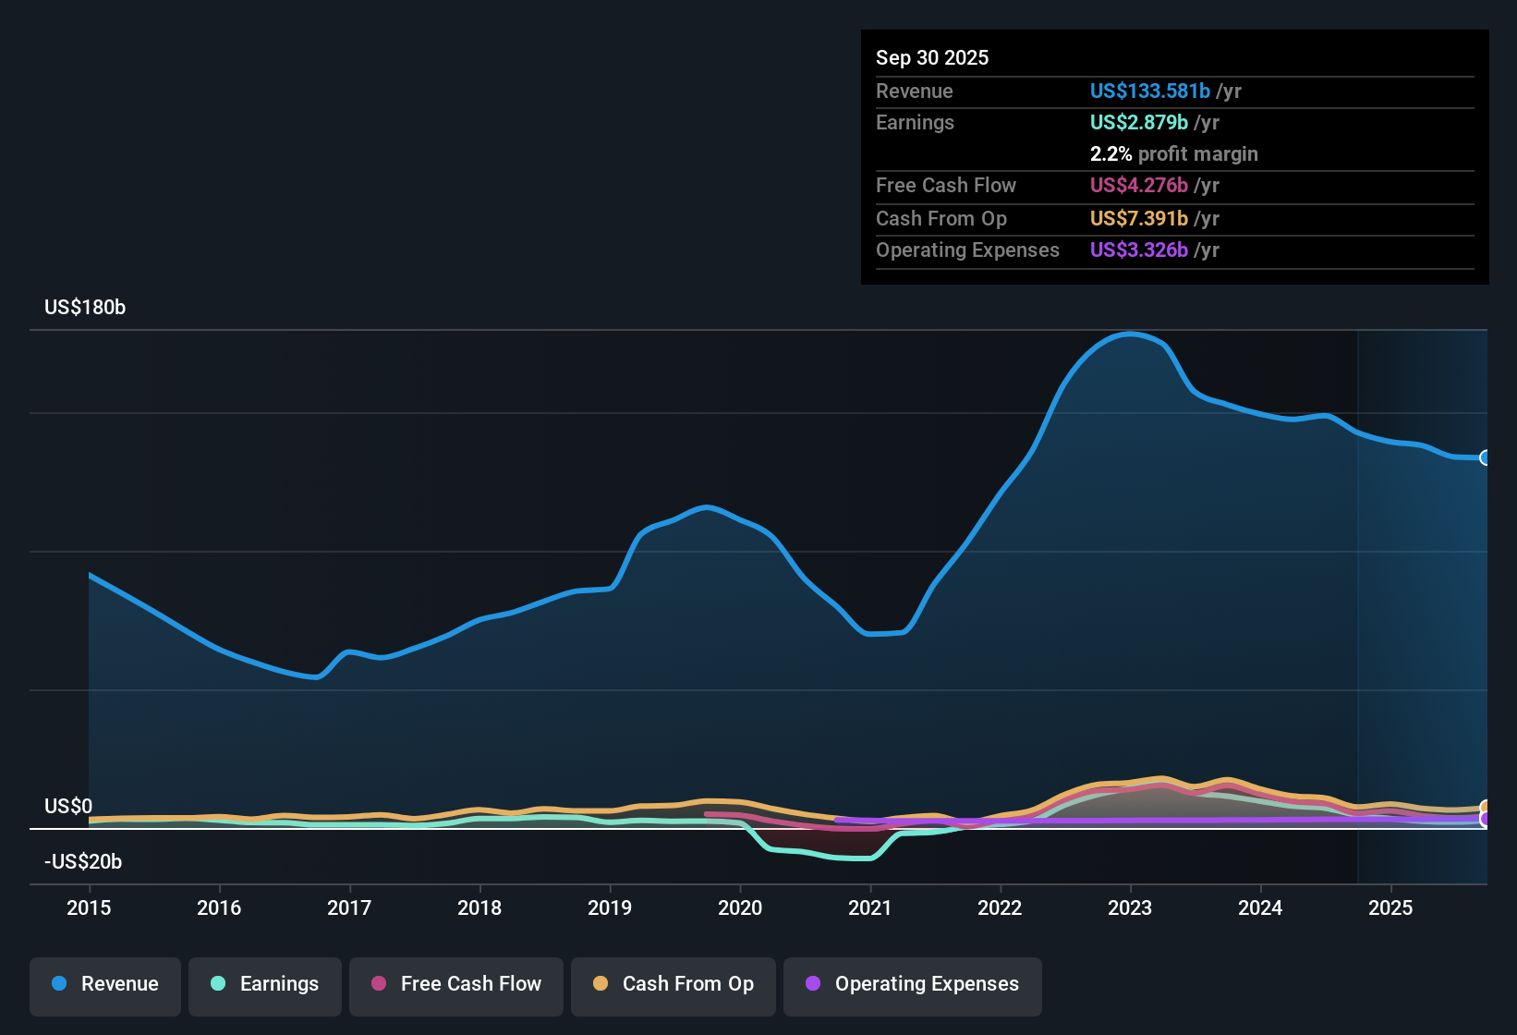Select the Cash From Op endpoint marker on chart
This screenshot has width=1517, height=1035.
click(x=1486, y=804)
